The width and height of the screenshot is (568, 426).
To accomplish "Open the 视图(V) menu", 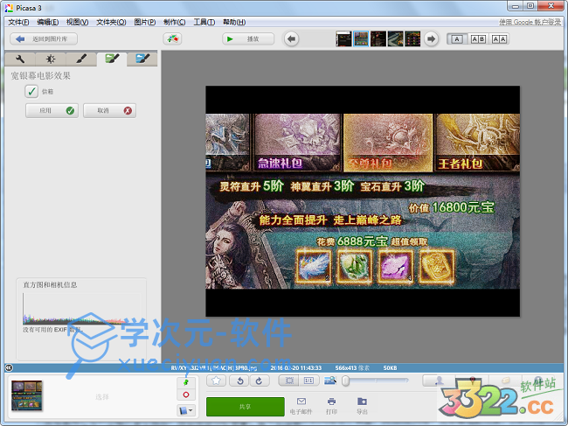I will (x=77, y=22).
